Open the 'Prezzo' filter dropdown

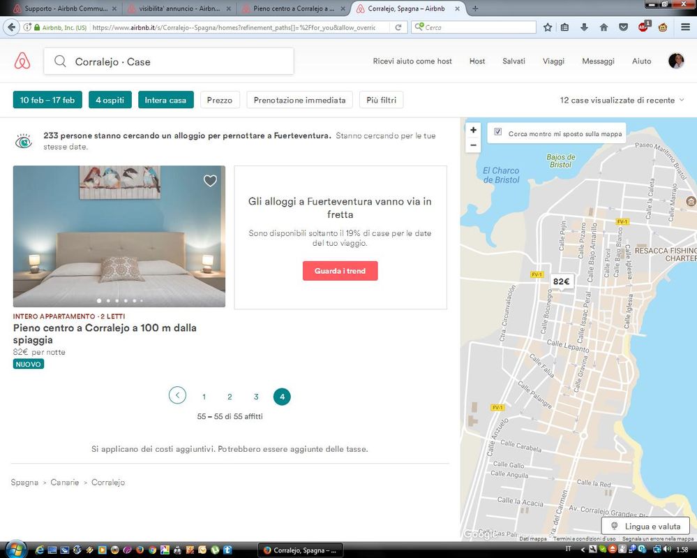point(220,100)
